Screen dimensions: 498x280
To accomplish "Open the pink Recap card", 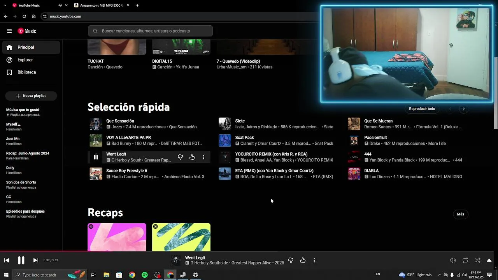I will (117, 237).
